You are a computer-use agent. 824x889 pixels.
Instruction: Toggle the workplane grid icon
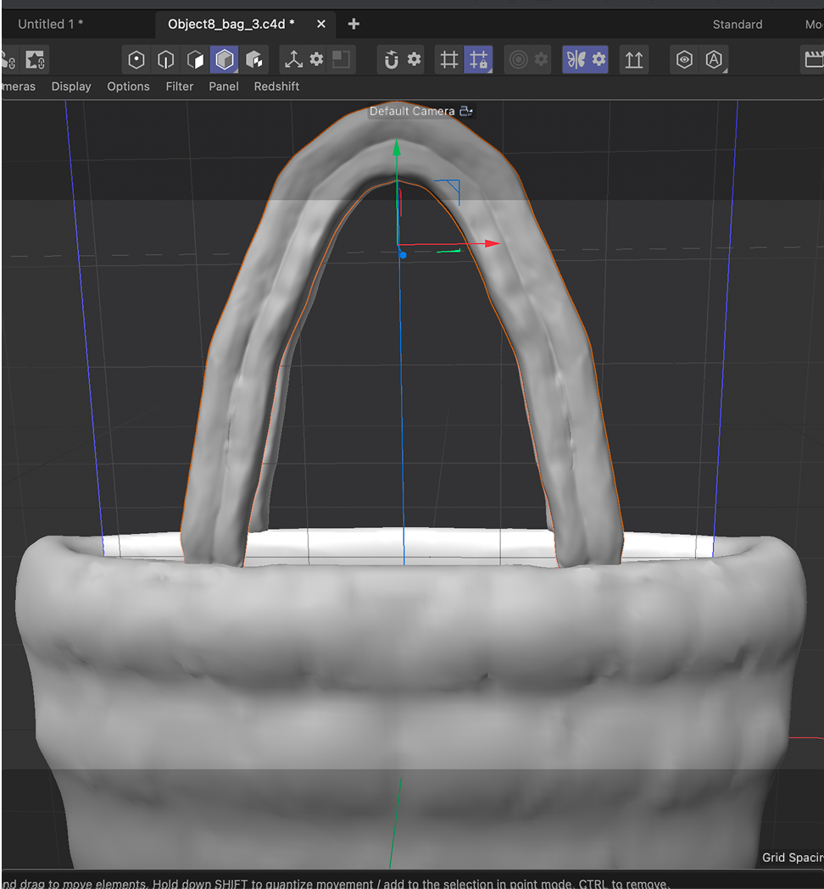tap(448, 59)
